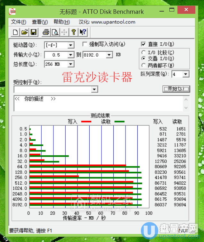The height and width of the screenshot is (242, 204).
Task: Toggle the 直接 I/O checkbox
Action: click(x=143, y=44)
